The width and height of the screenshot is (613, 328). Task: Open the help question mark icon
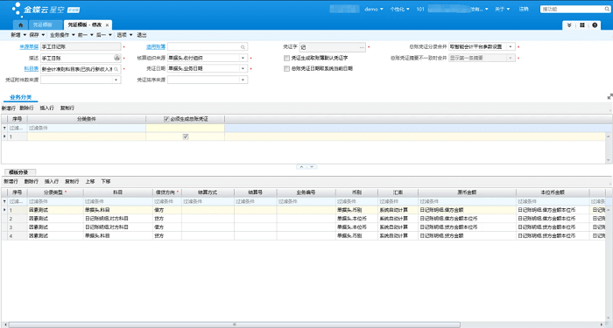[x=595, y=25]
